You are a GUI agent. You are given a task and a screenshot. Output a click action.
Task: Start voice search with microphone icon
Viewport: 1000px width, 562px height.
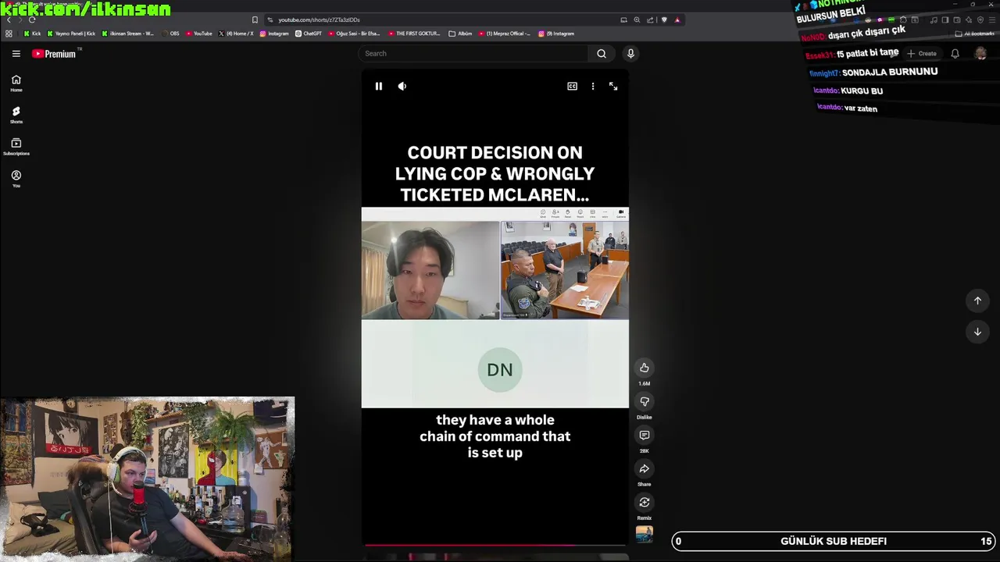coord(630,54)
